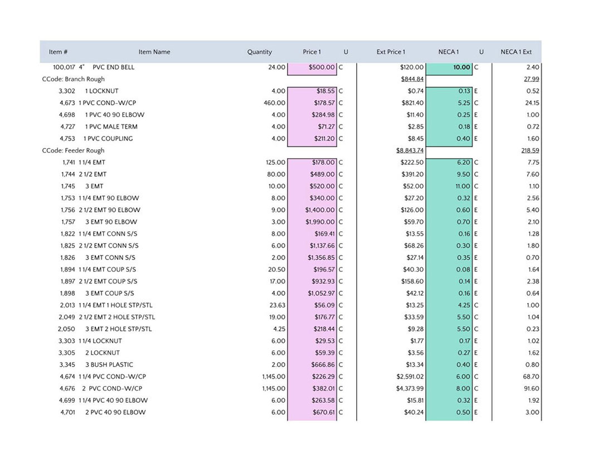Select item number 2,049 row
The image size is (603, 469).
click(67, 317)
